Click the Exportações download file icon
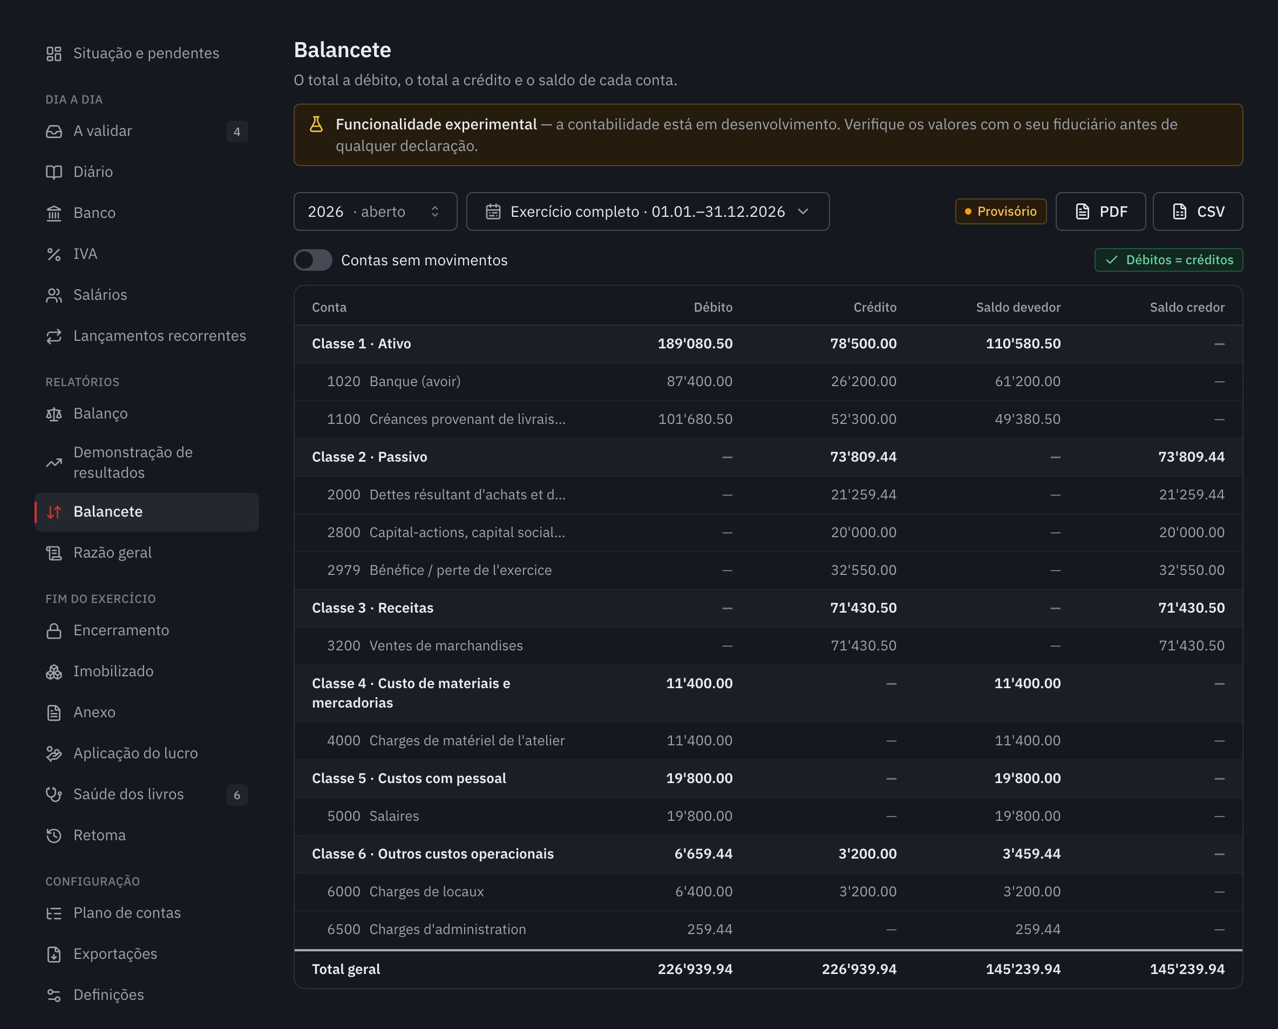Image resolution: width=1278 pixels, height=1029 pixels. [54, 955]
